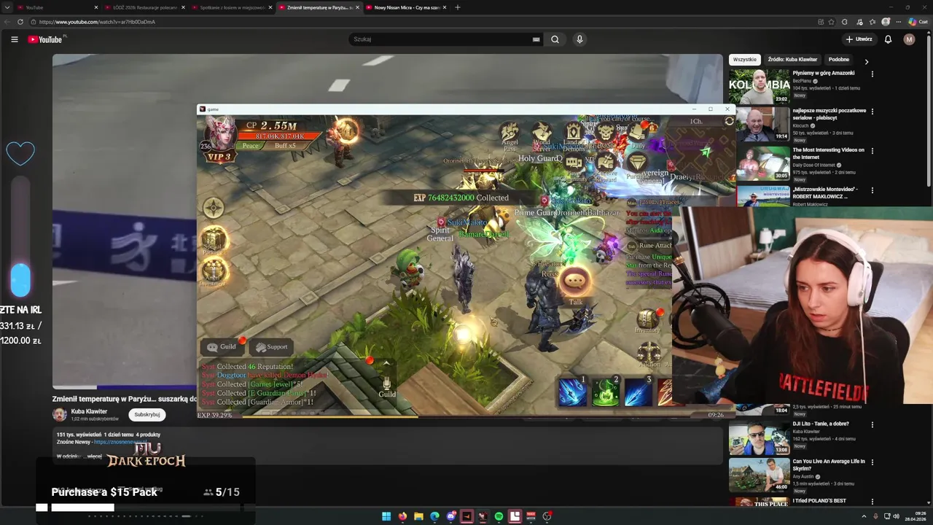Open options for najlepsze muzyczki video
Viewport: 933px width, 525px height.
pyautogui.click(x=872, y=112)
